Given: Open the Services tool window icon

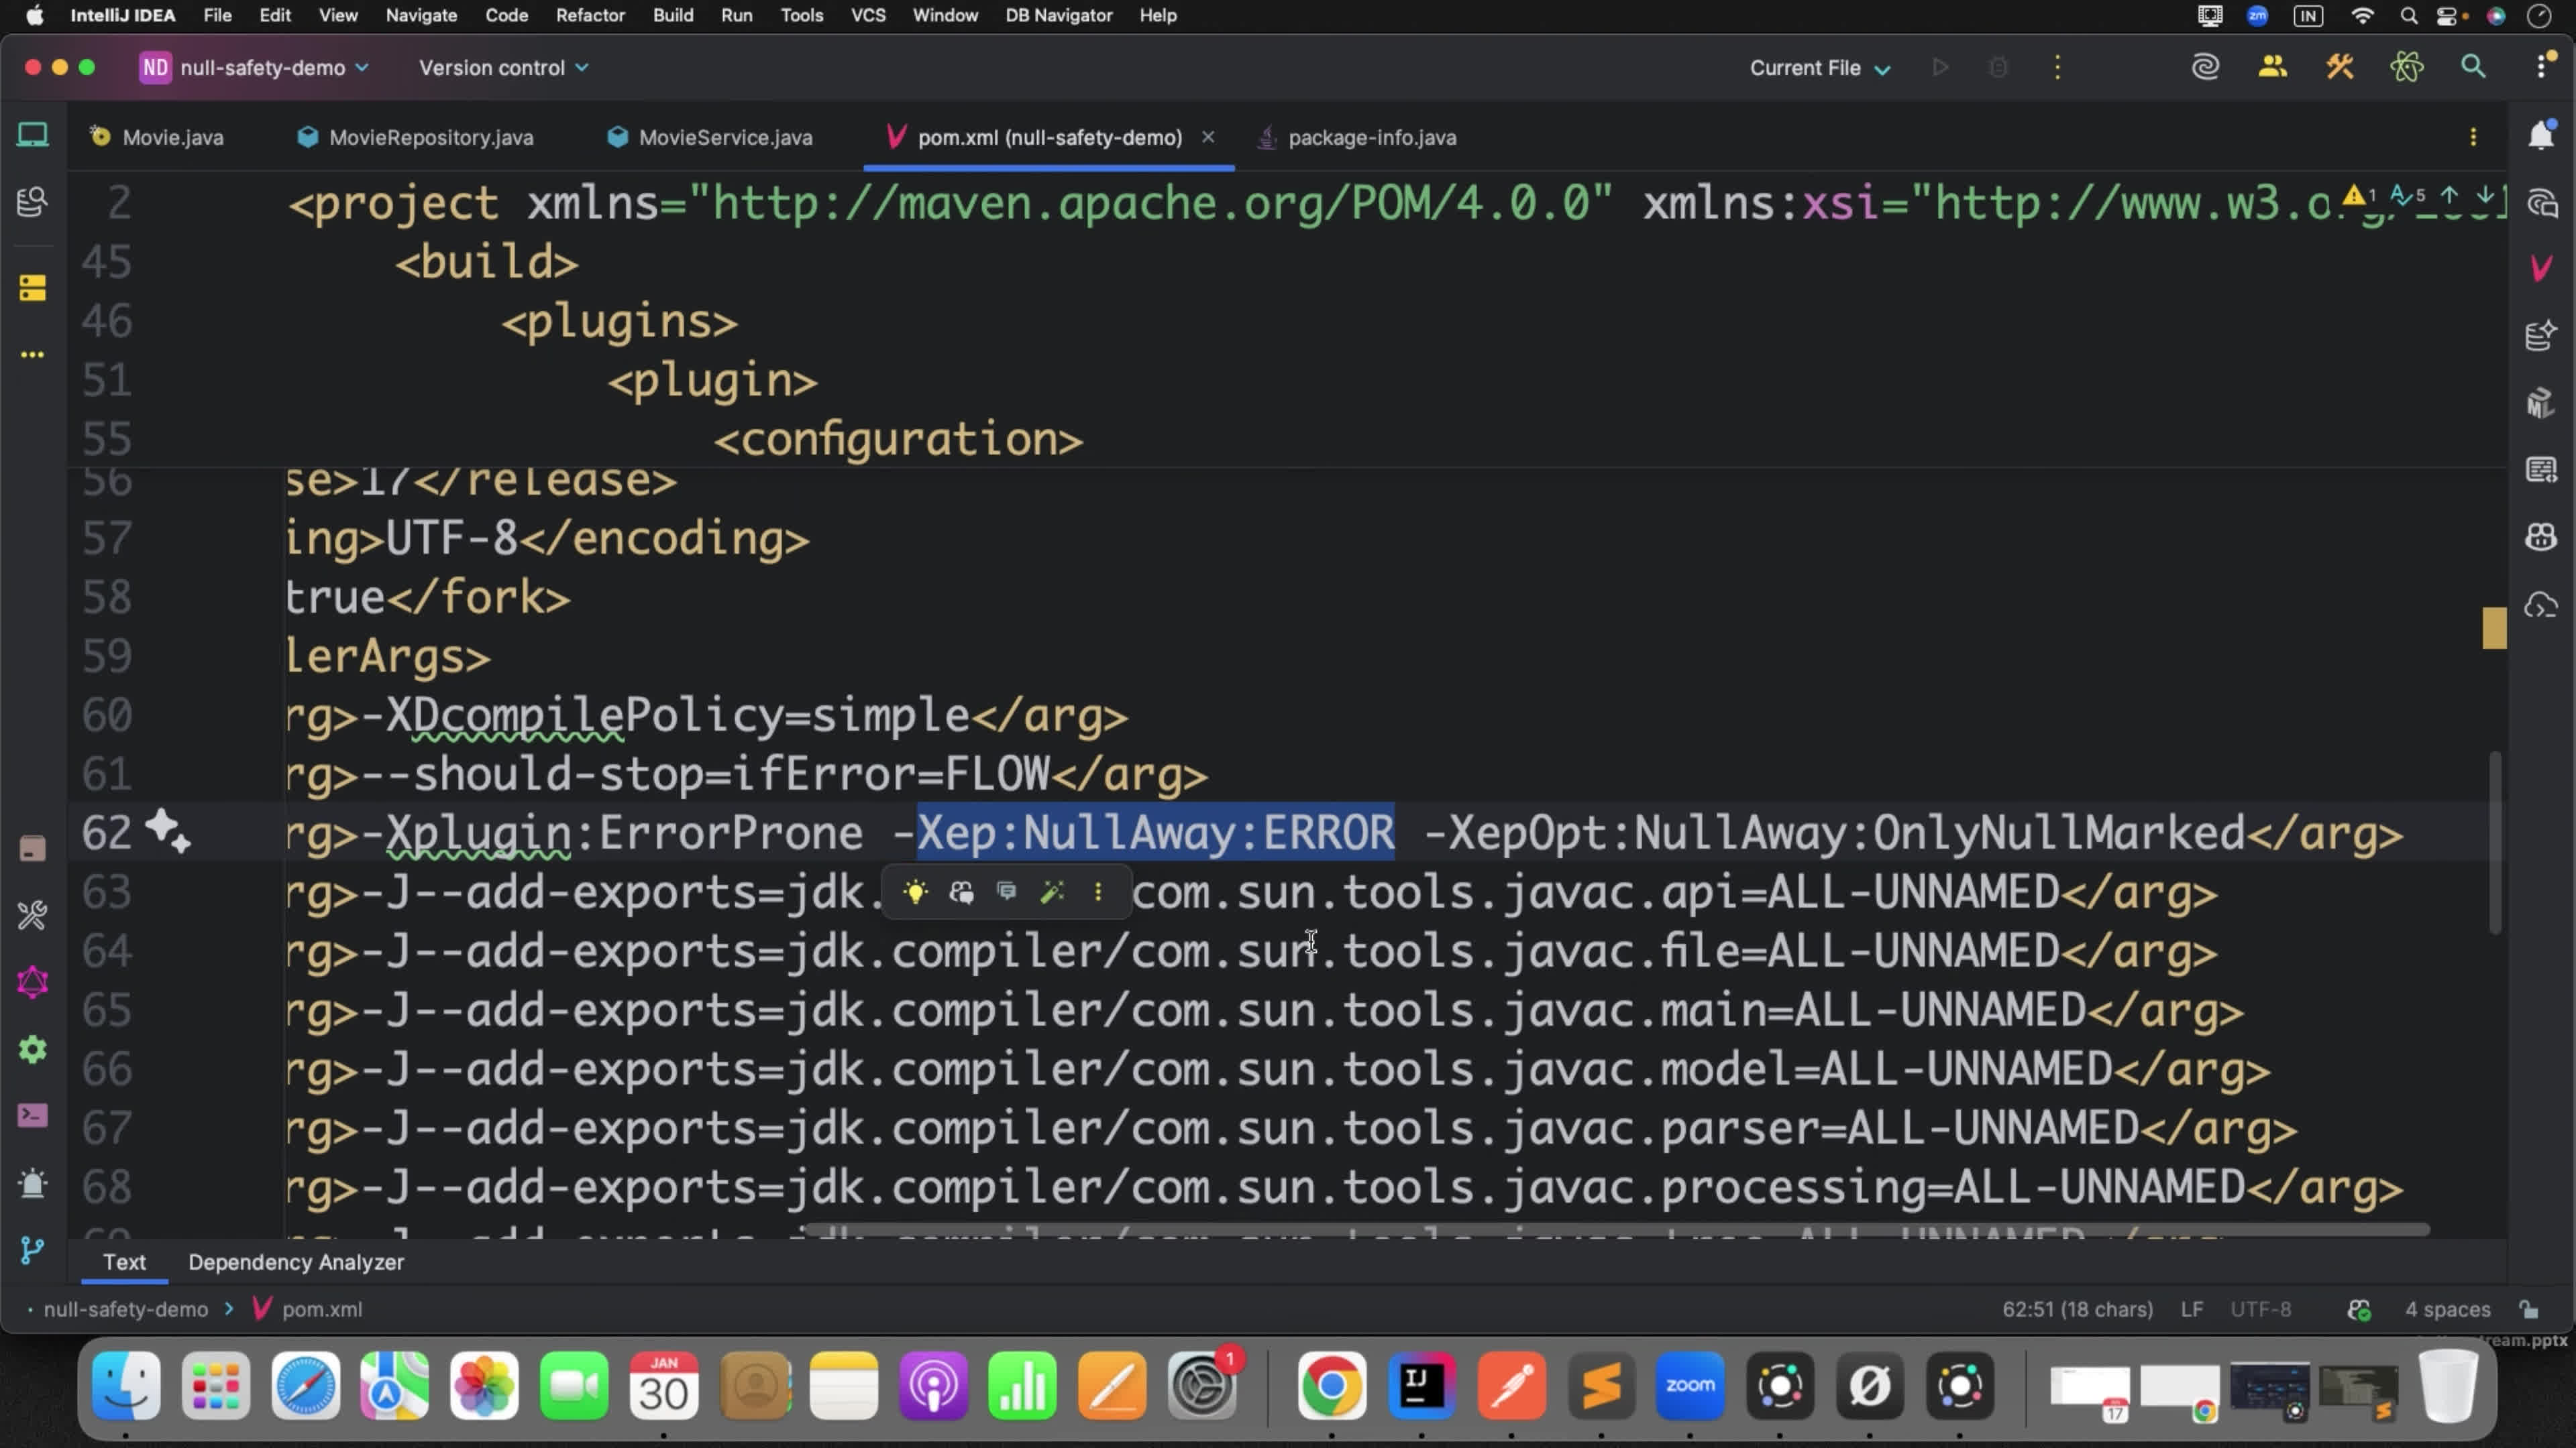Looking at the screenshot, I should point(32,1050).
